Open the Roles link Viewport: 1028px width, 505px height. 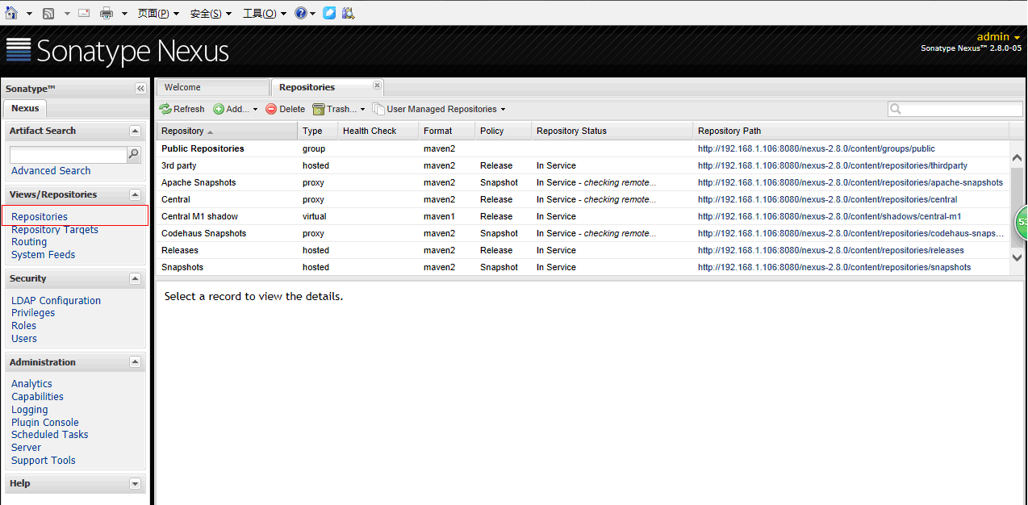tap(23, 326)
